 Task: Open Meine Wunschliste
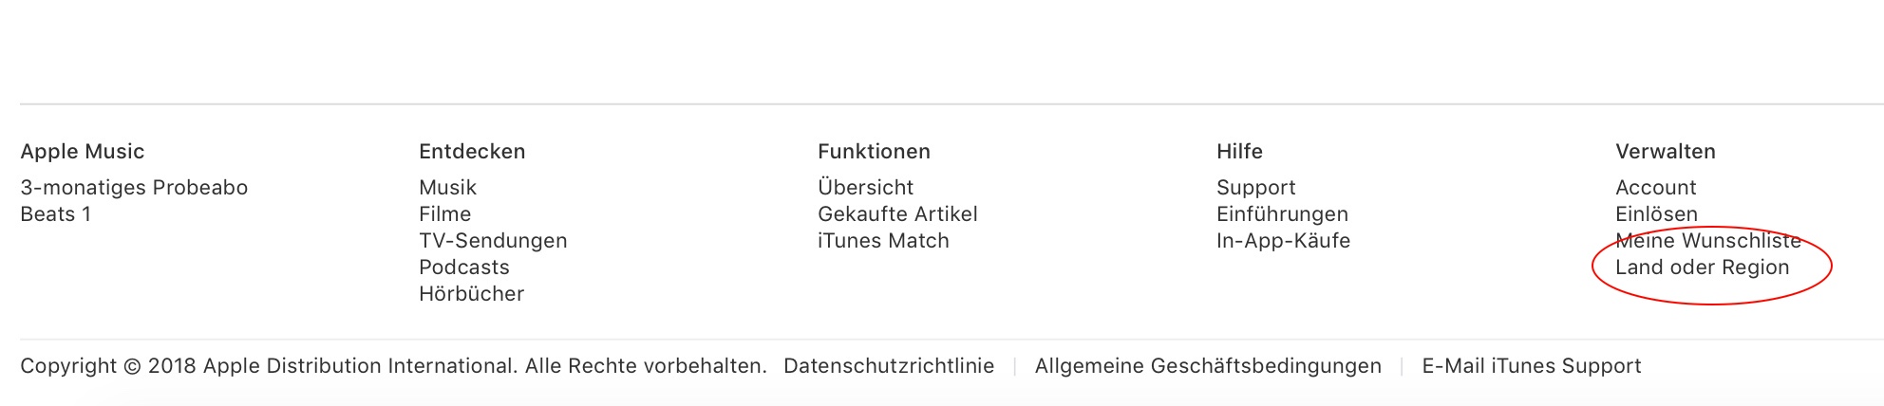coord(1707,241)
